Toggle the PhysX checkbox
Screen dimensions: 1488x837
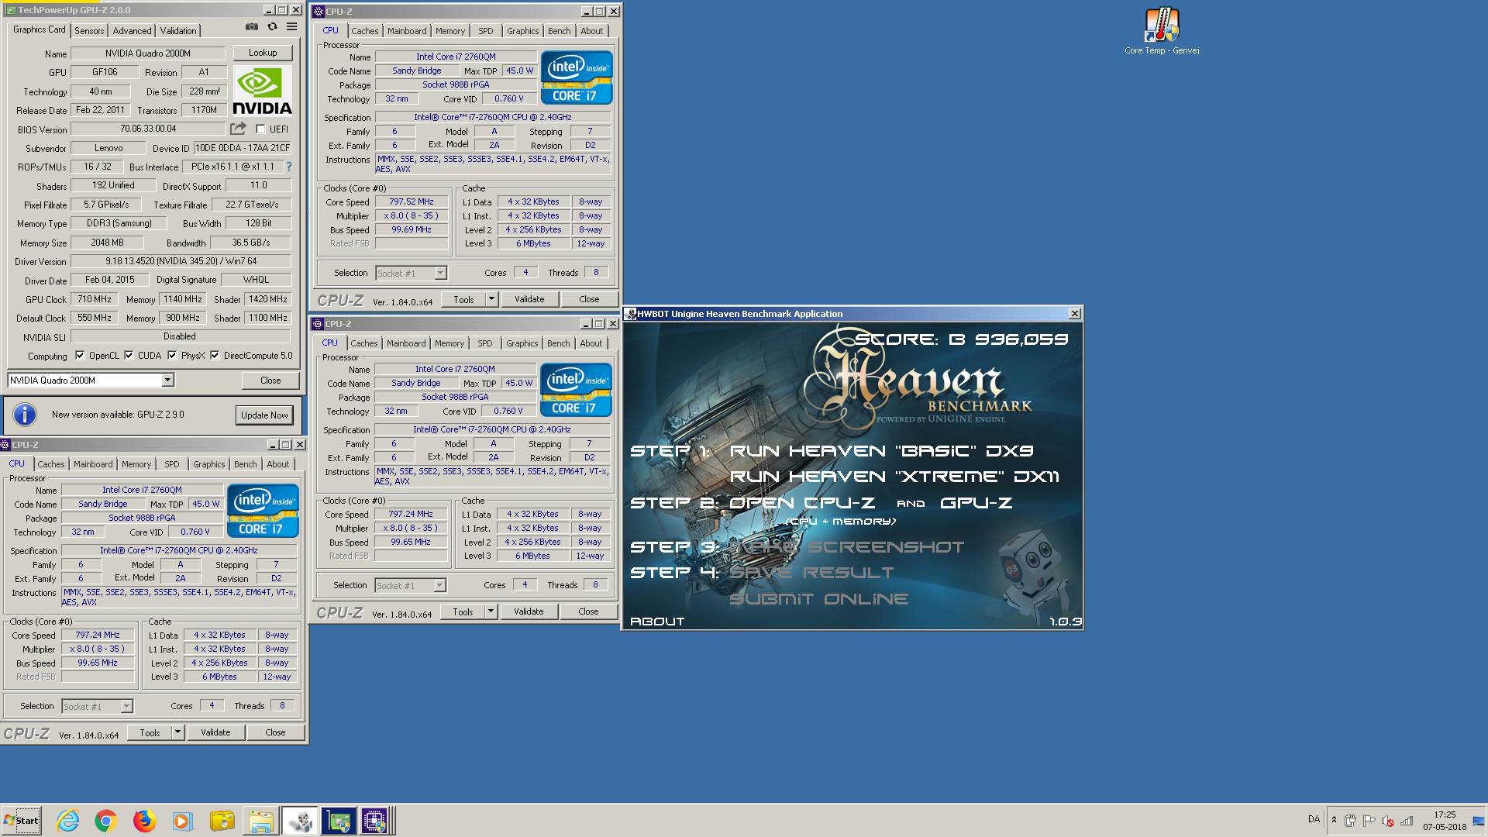click(172, 356)
